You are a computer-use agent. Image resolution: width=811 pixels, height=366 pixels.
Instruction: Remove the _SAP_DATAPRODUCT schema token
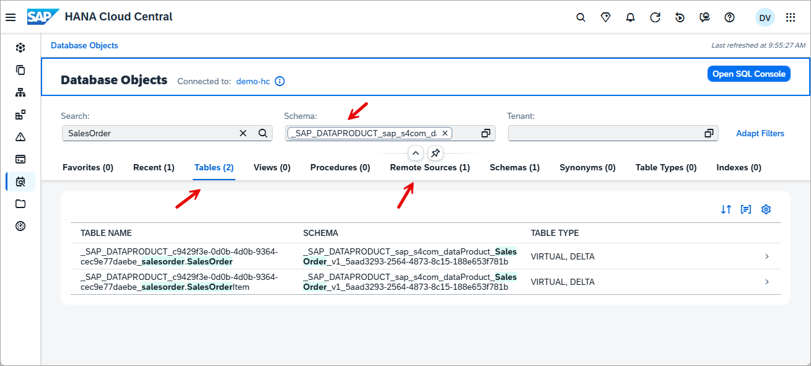pyautogui.click(x=445, y=133)
